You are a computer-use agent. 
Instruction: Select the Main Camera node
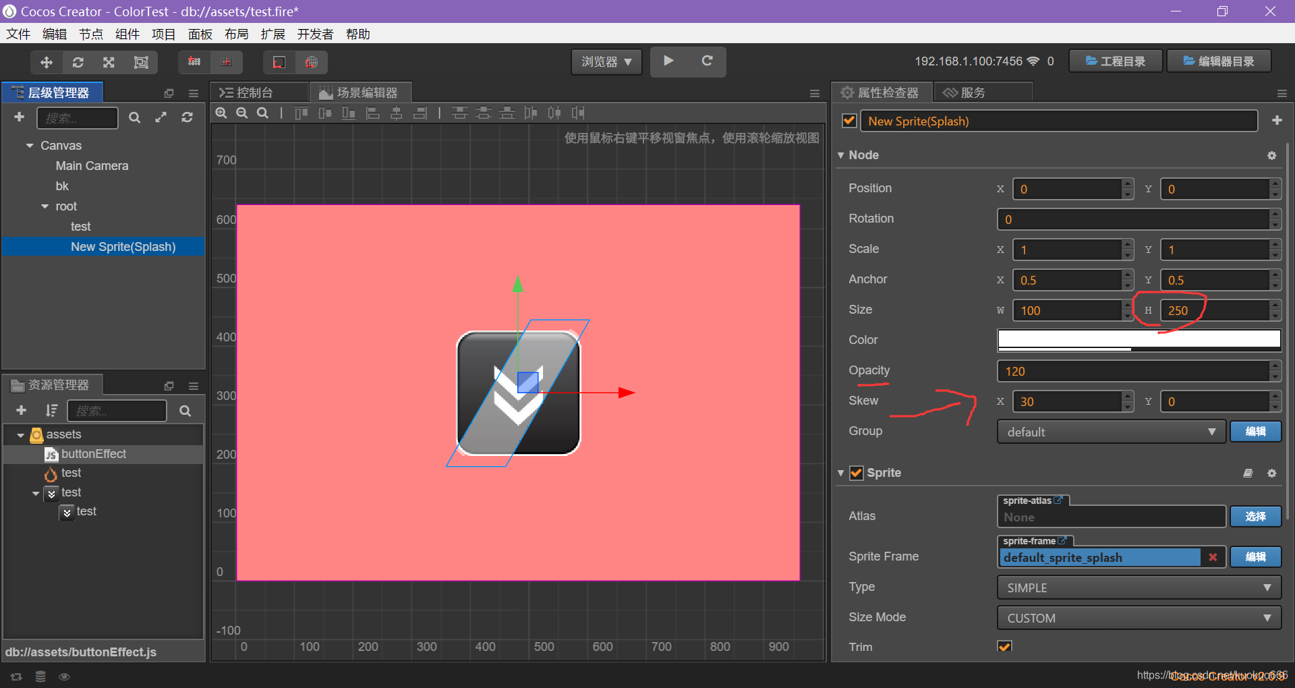point(92,166)
